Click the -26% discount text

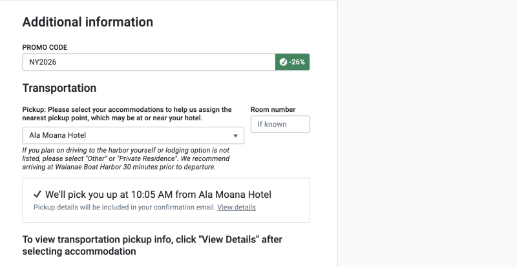297,62
